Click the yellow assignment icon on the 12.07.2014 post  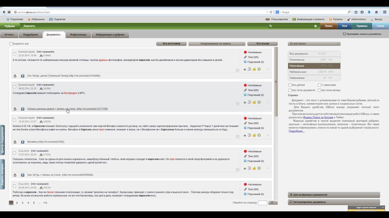(254, 168)
